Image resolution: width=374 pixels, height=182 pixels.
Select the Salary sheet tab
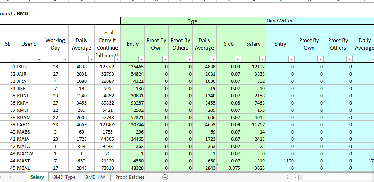[x=37, y=177]
